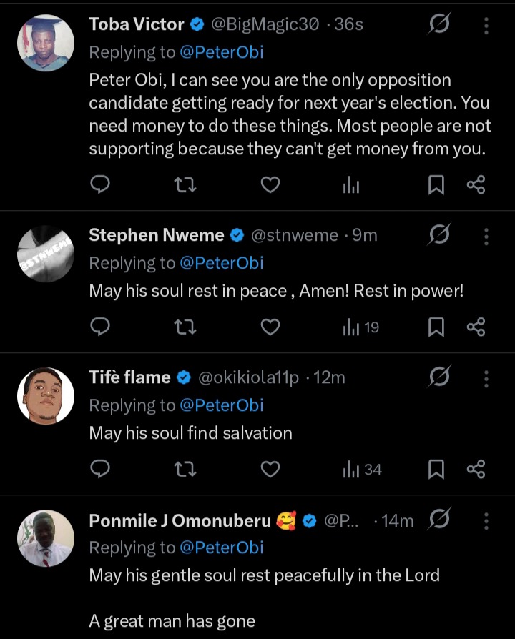Open Tifè flame's avatar

pos(46,395)
